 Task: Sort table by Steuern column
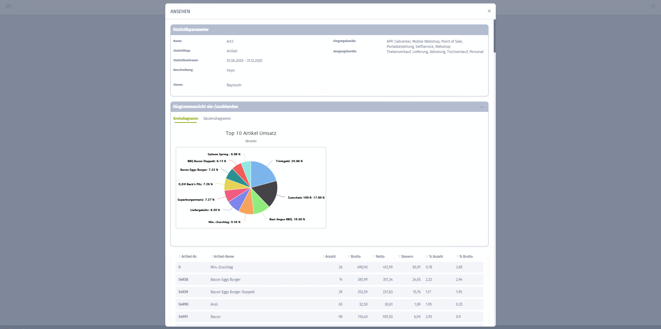point(406,256)
